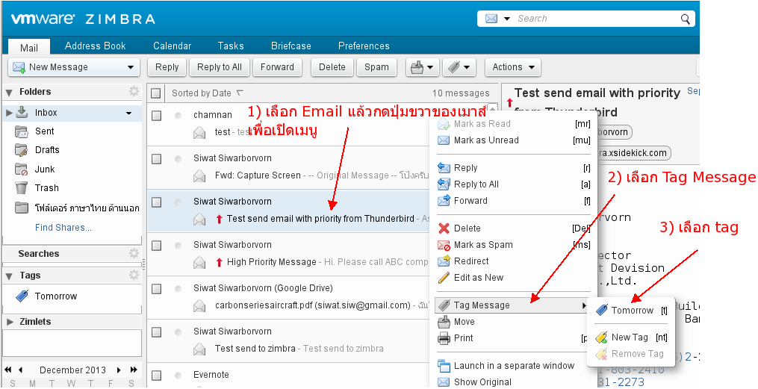Go to previous month in mini calendar

pyautogui.click(x=20, y=370)
